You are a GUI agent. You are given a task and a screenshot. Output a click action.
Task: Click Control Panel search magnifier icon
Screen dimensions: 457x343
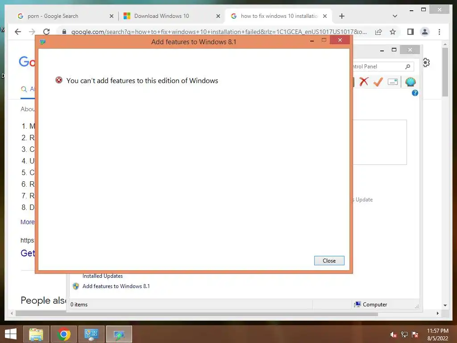pos(408,67)
